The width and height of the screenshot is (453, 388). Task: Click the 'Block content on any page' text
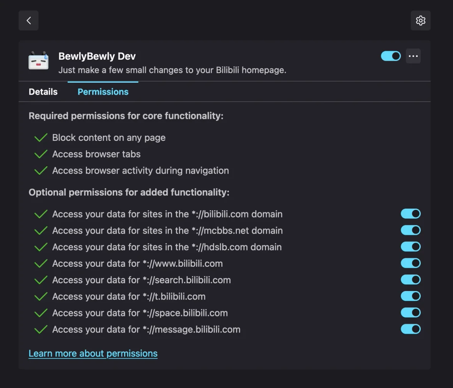(x=109, y=138)
